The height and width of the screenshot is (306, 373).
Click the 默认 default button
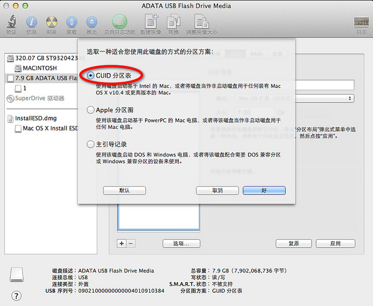coord(124,191)
